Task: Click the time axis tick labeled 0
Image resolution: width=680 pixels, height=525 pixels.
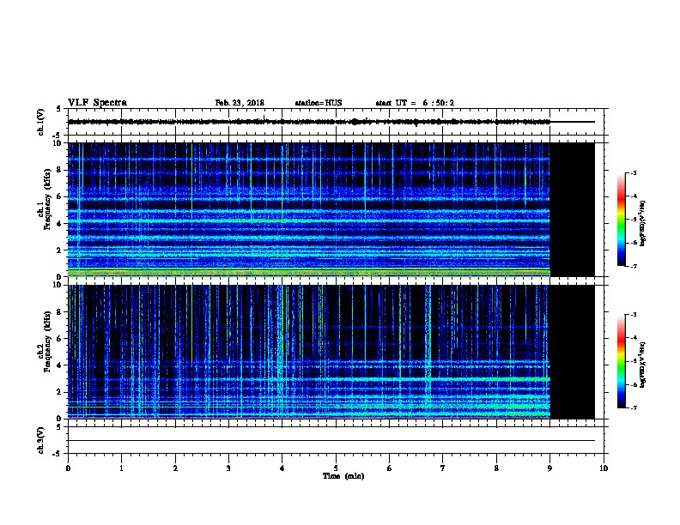Action: click(x=68, y=468)
